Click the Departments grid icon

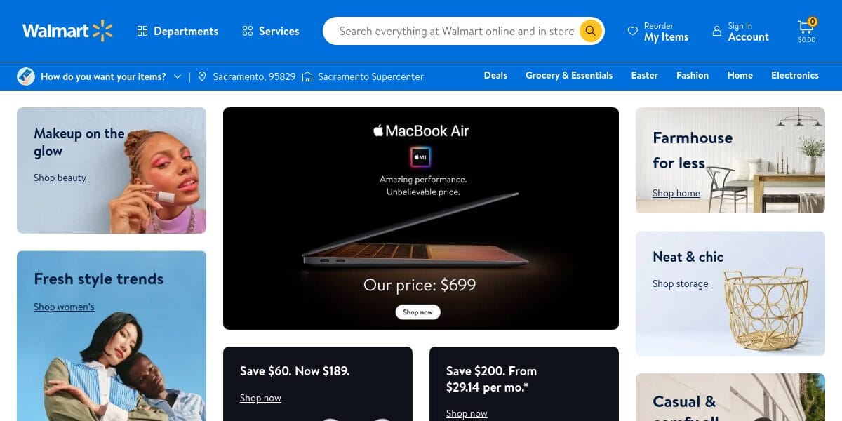point(142,31)
